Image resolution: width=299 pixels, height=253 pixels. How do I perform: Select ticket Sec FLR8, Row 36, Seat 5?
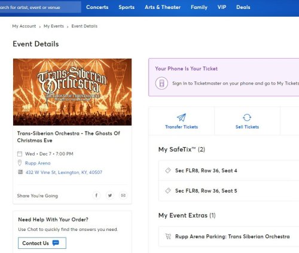tap(229, 191)
